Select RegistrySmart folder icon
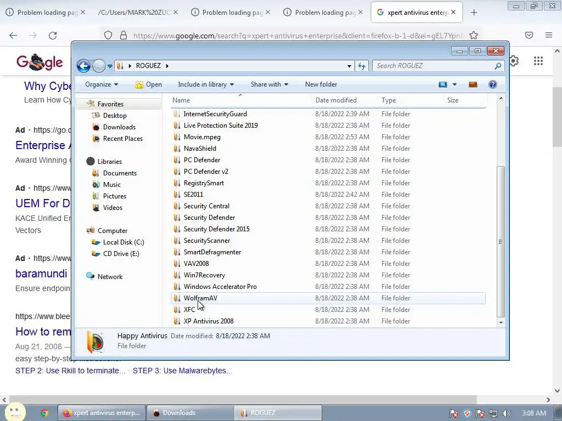Screen dimensions: 562x421 pos(177,183)
